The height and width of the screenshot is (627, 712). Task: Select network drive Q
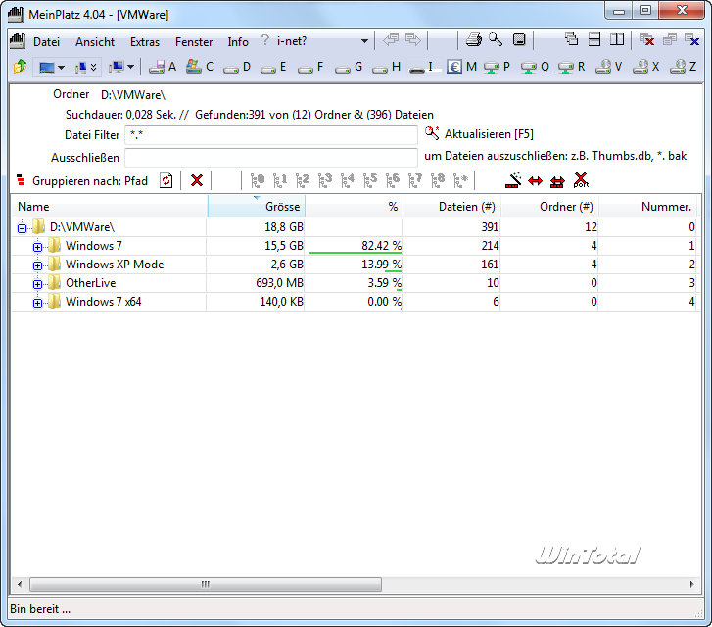click(535, 68)
